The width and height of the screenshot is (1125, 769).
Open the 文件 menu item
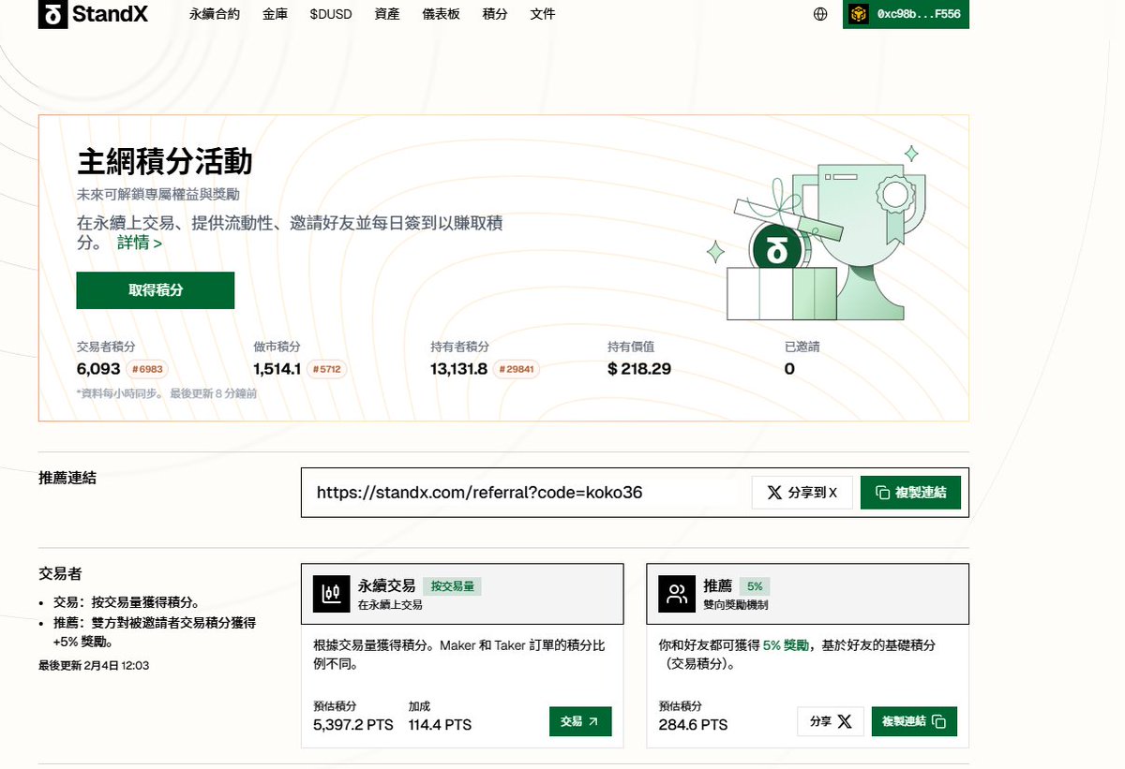click(x=543, y=14)
